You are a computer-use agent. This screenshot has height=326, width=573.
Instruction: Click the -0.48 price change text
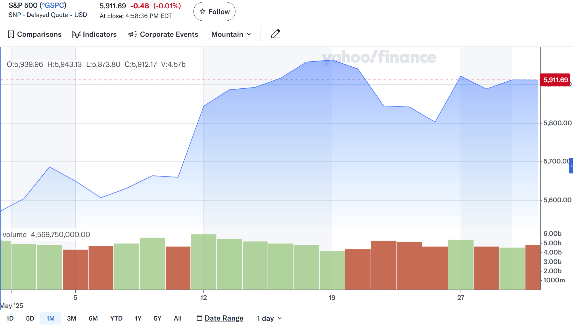[x=140, y=6]
